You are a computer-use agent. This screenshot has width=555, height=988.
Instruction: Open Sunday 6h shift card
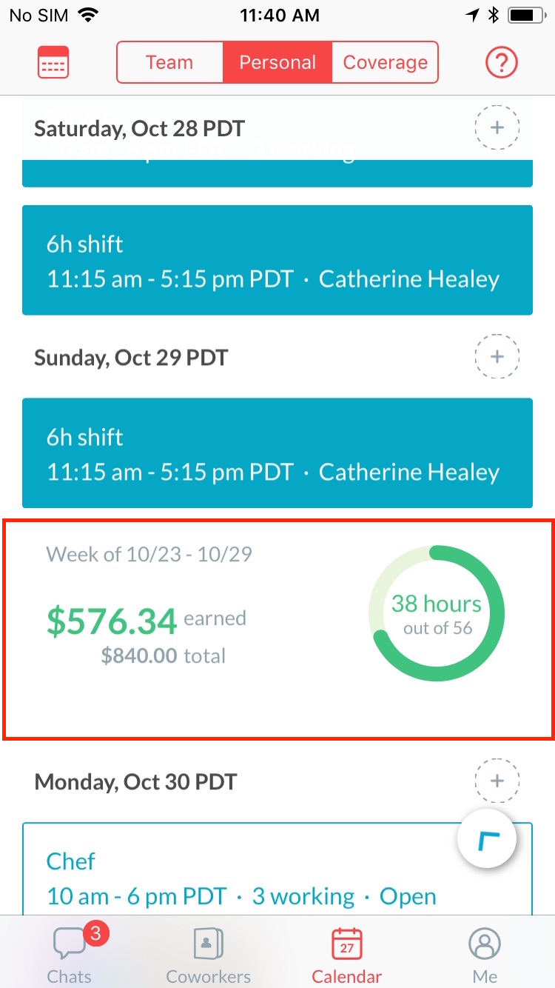click(x=277, y=453)
